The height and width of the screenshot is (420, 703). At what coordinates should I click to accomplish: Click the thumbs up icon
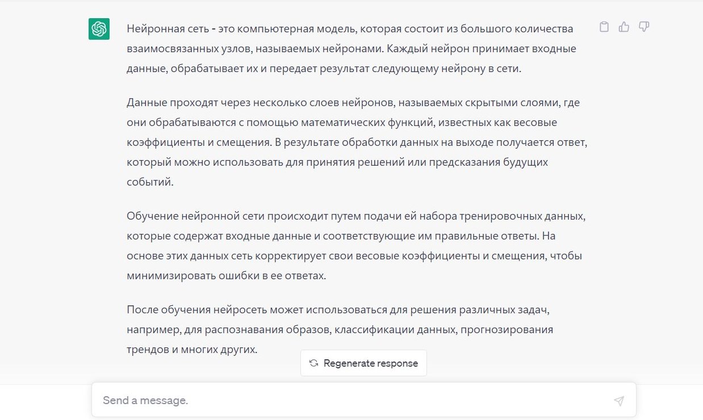[x=624, y=27]
